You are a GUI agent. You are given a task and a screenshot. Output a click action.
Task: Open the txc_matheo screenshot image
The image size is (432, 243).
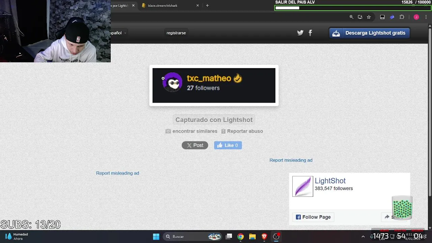tap(214, 85)
